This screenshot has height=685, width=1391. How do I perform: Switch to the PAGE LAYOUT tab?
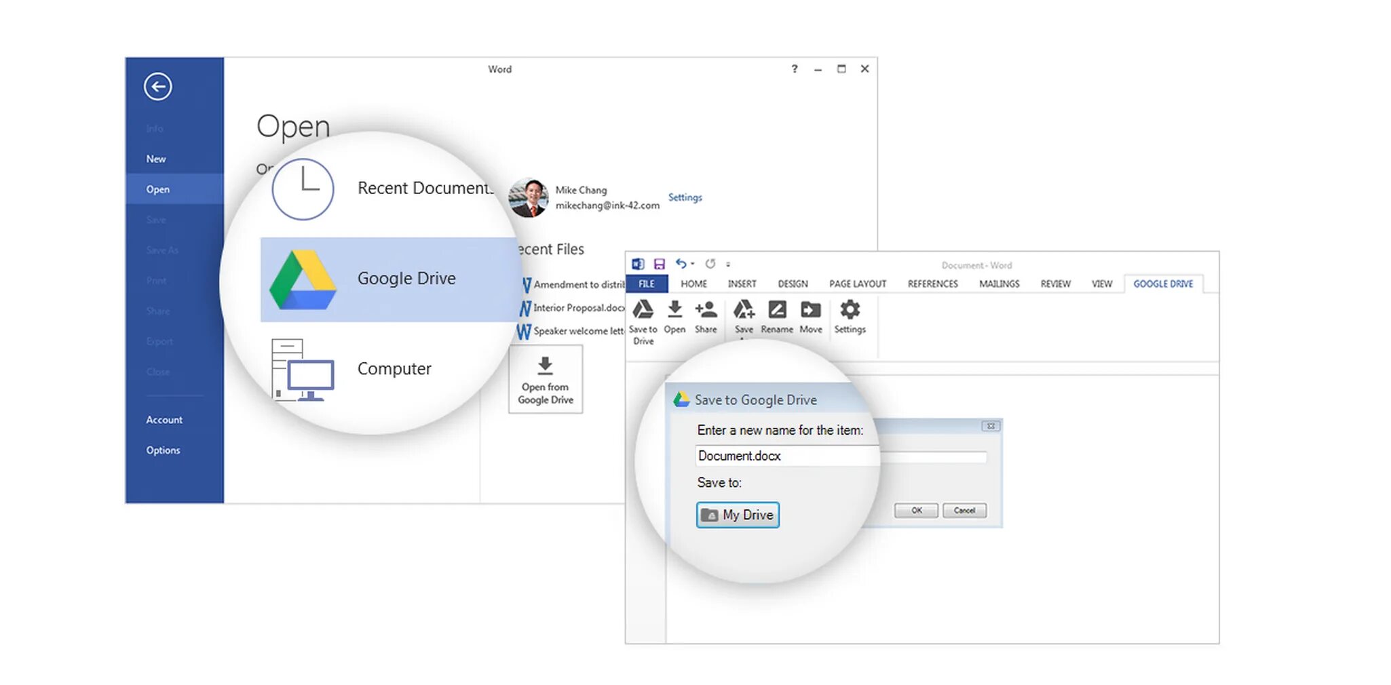858,283
